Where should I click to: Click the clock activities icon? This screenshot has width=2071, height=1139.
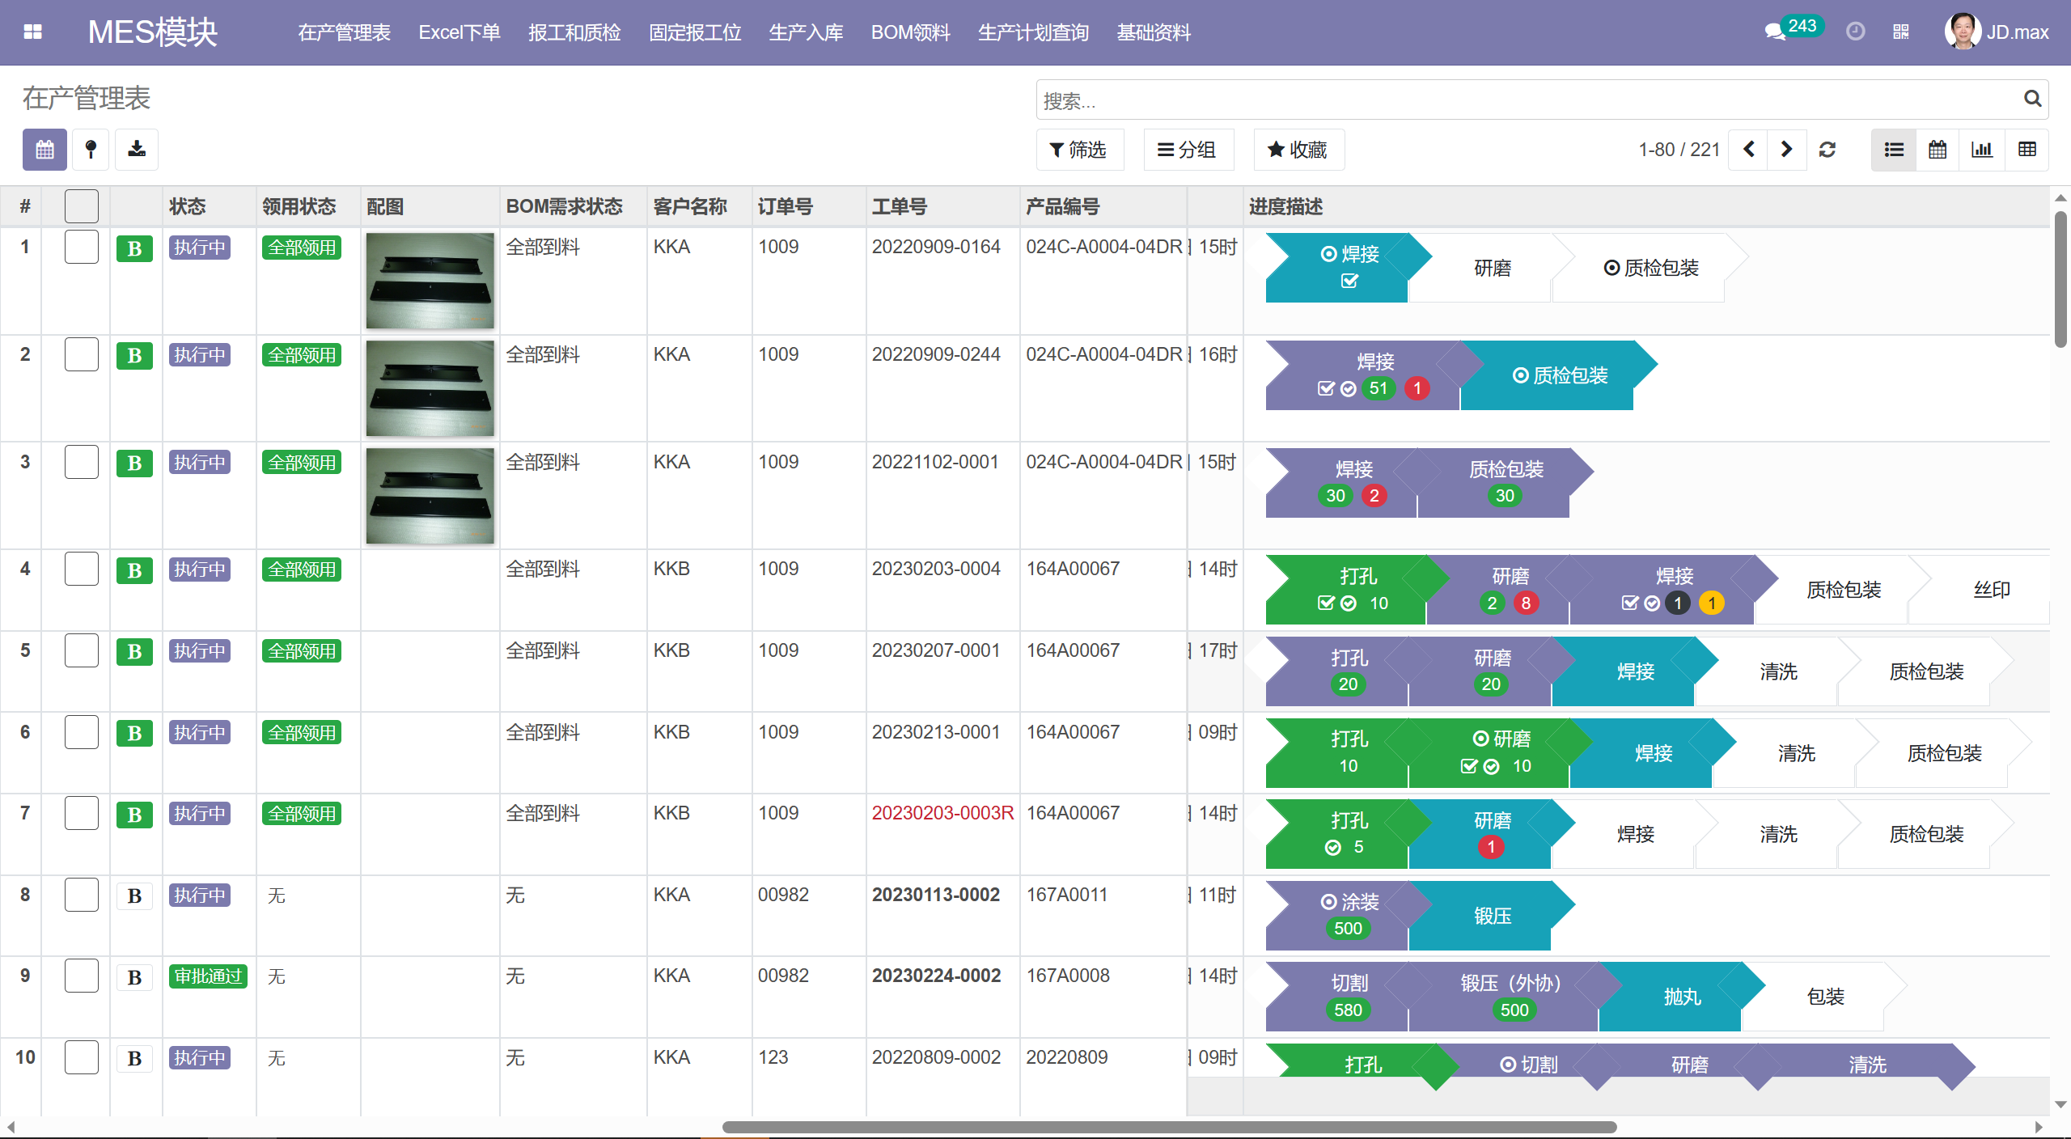tap(1855, 32)
